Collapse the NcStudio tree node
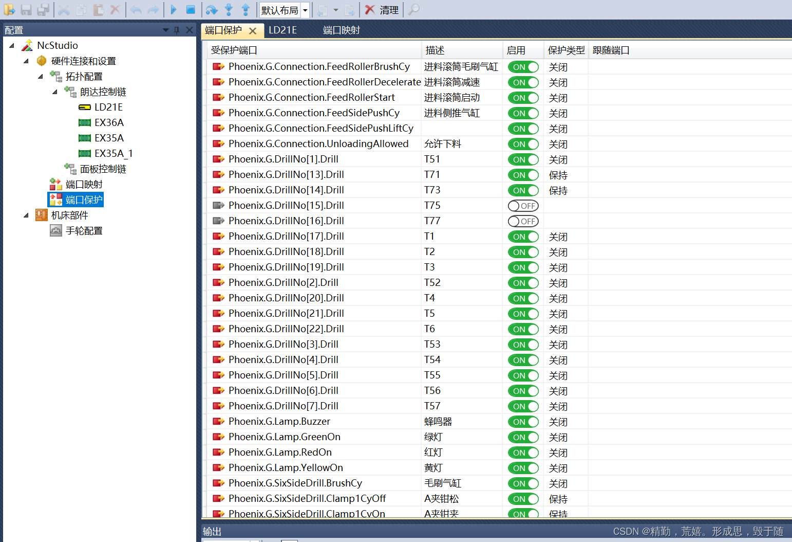Screen dimensions: 792x542 [12, 45]
